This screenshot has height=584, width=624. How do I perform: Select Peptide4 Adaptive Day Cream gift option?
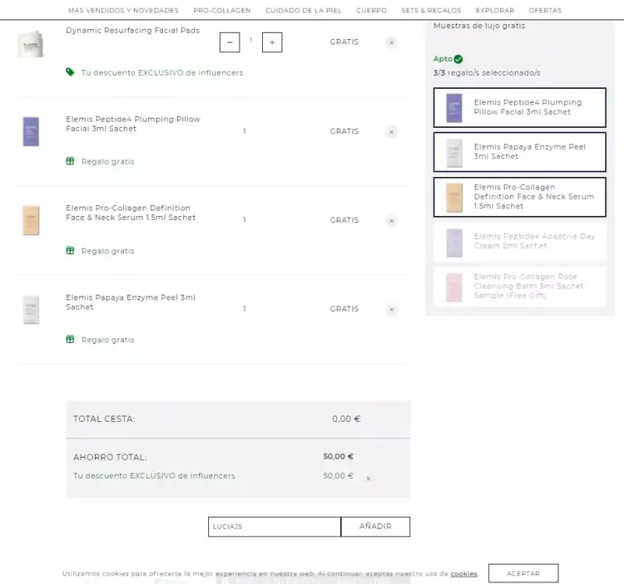[519, 242]
